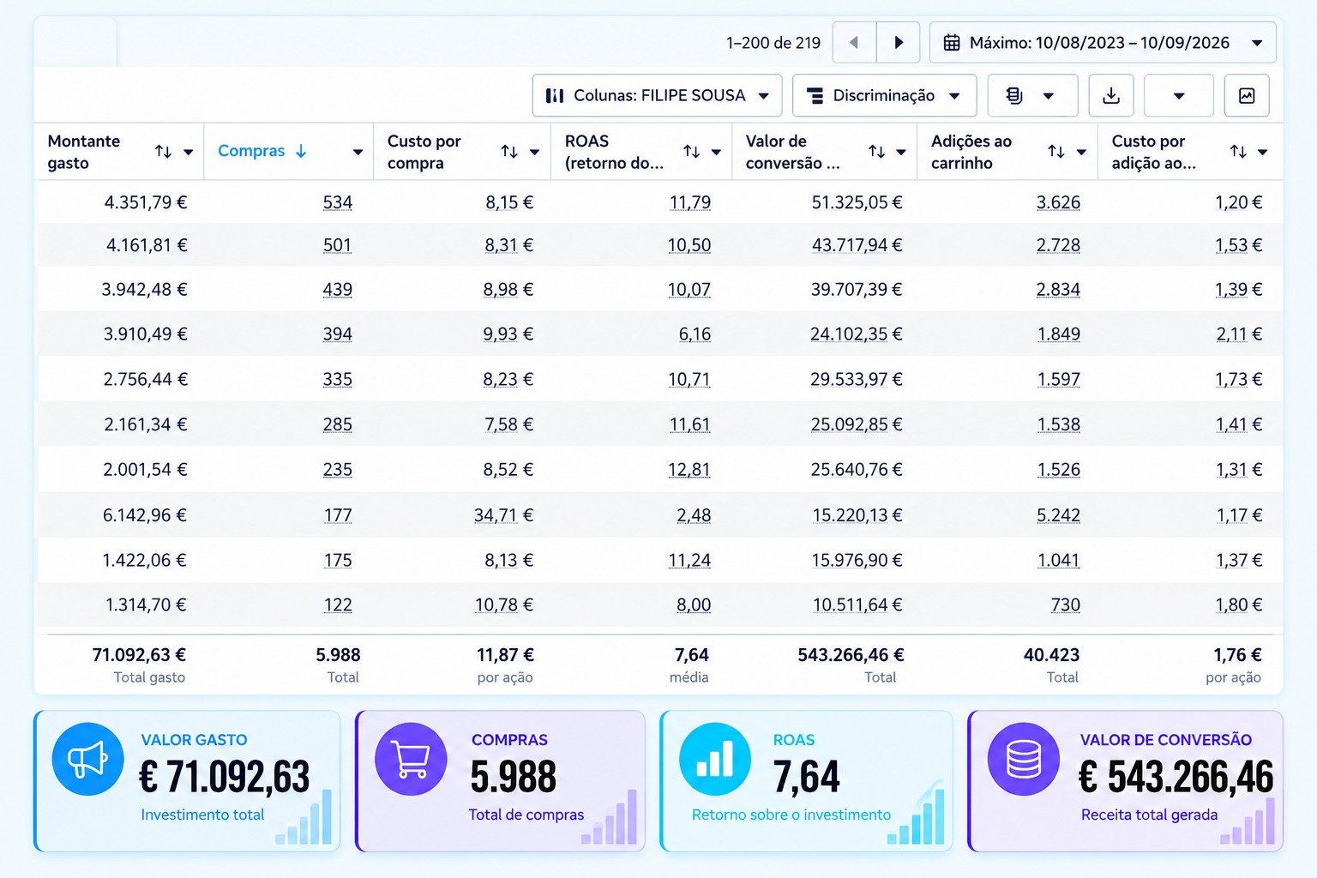Open the blank dropdown beside download button
The image size is (1317, 878).
(x=1179, y=95)
